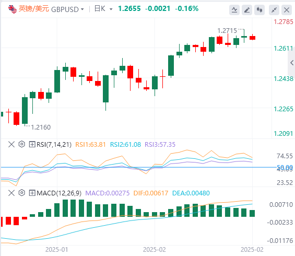Expand the MACD panel plus box
This screenshot has height=256, width=295.
[x=32, y=193]
